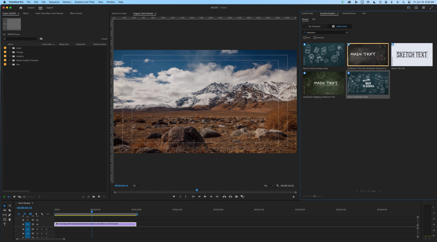Mute the A1 audio track
The height and width of the screenshot is (242, 437).
(37, 229)
